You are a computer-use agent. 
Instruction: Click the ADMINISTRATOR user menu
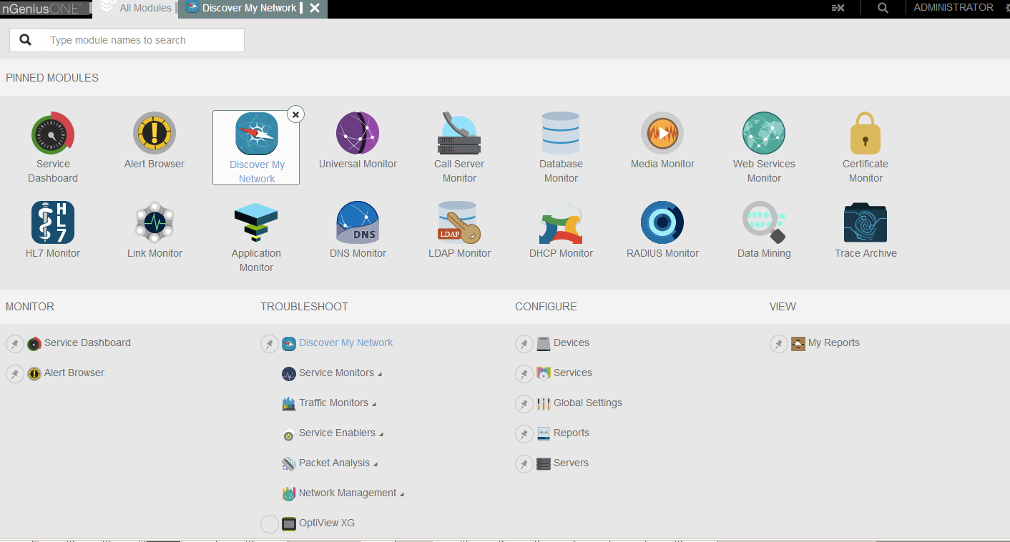coord(953,7)
